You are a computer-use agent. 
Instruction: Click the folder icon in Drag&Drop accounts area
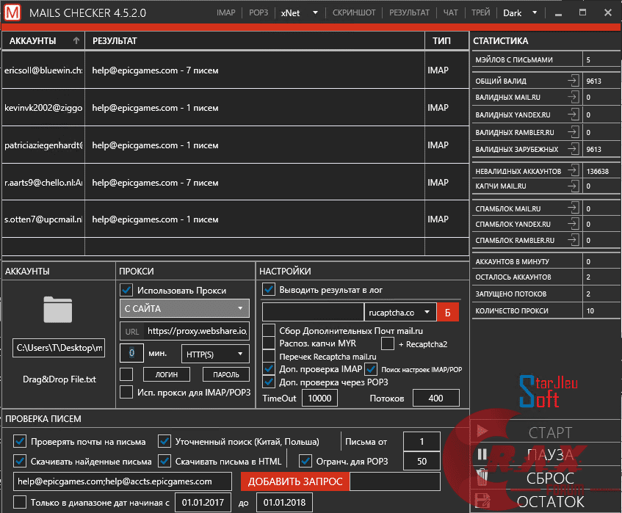click(x=58, y=310)
